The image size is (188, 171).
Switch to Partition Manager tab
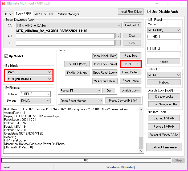click(x=68, y=14)
